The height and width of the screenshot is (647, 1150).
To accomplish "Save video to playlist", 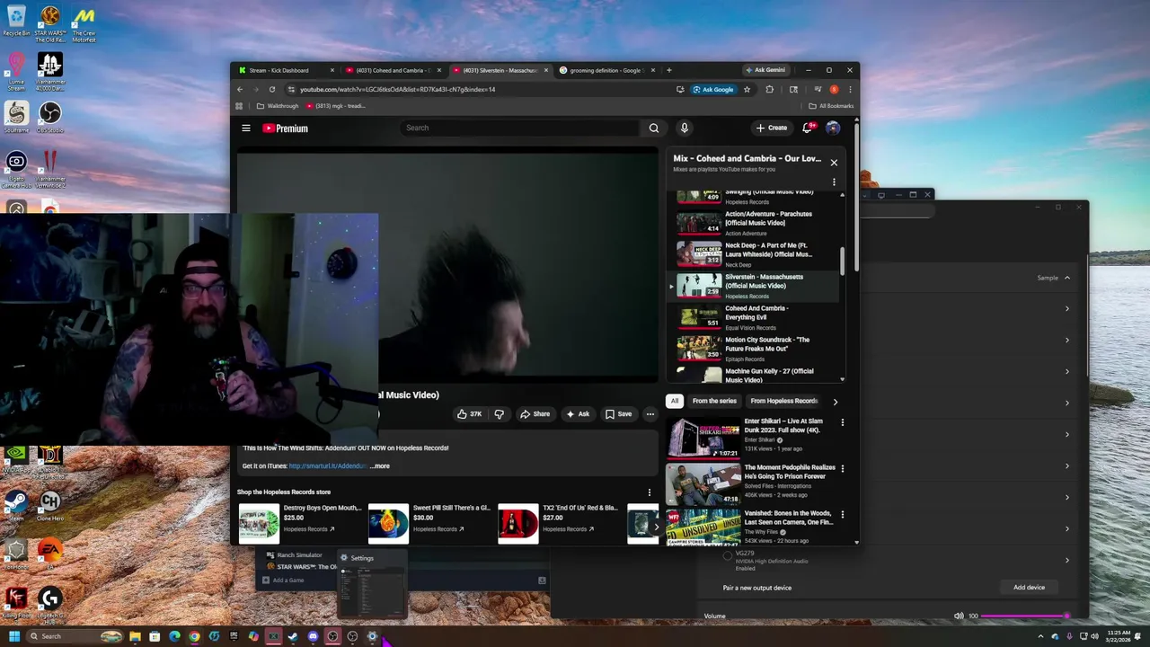I will coord(618,414).
